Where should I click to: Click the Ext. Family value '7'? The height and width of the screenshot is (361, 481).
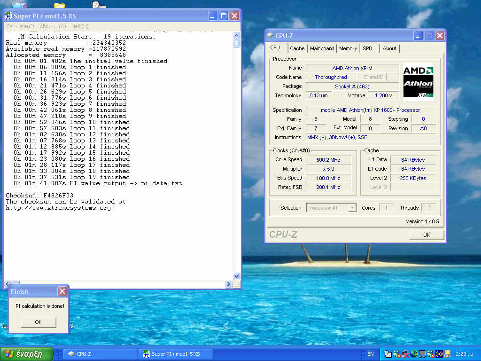click(316, 128)
